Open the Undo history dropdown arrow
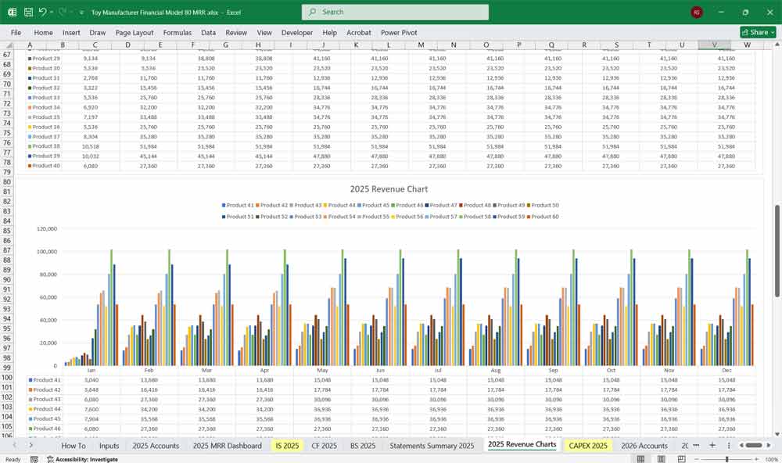The height and width of the screenshot is (463, 782). (x=52, y=12)
